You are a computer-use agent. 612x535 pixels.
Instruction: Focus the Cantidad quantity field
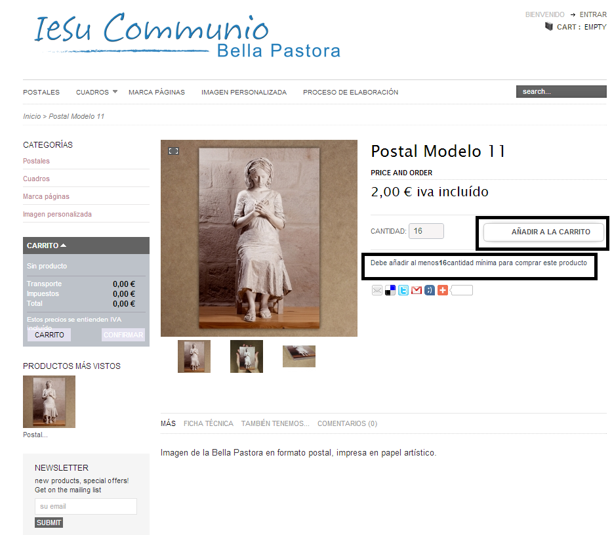point(426,231)
